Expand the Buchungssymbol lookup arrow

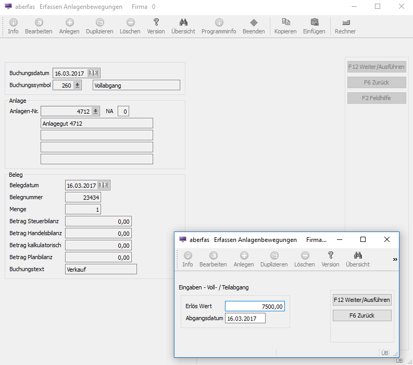coord(77,86)
